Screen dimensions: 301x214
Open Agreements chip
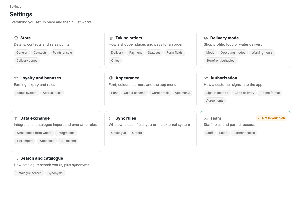(x=215, y=101)
